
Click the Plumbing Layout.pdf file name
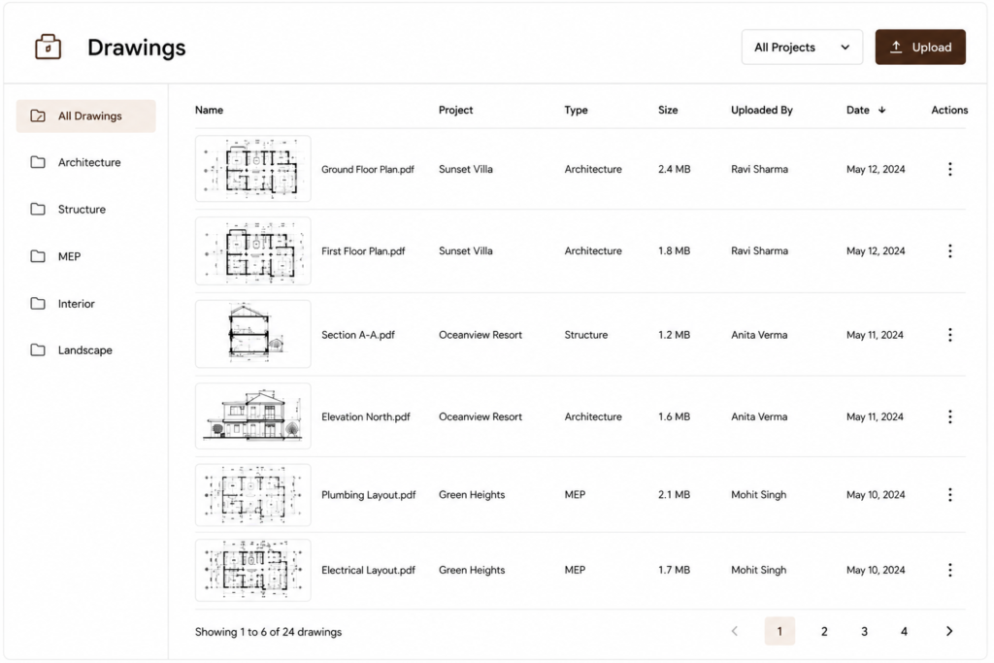368,494
